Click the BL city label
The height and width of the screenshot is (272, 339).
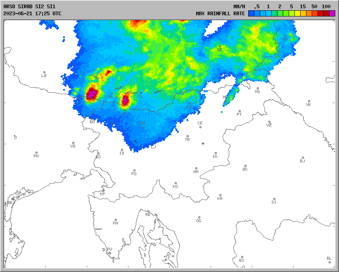pos(111,96)
